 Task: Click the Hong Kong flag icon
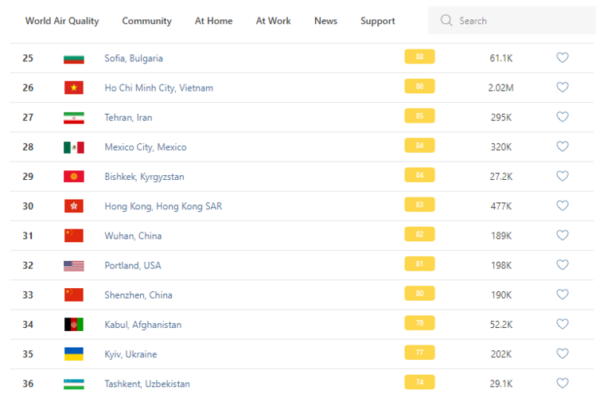tap(74, 206)
